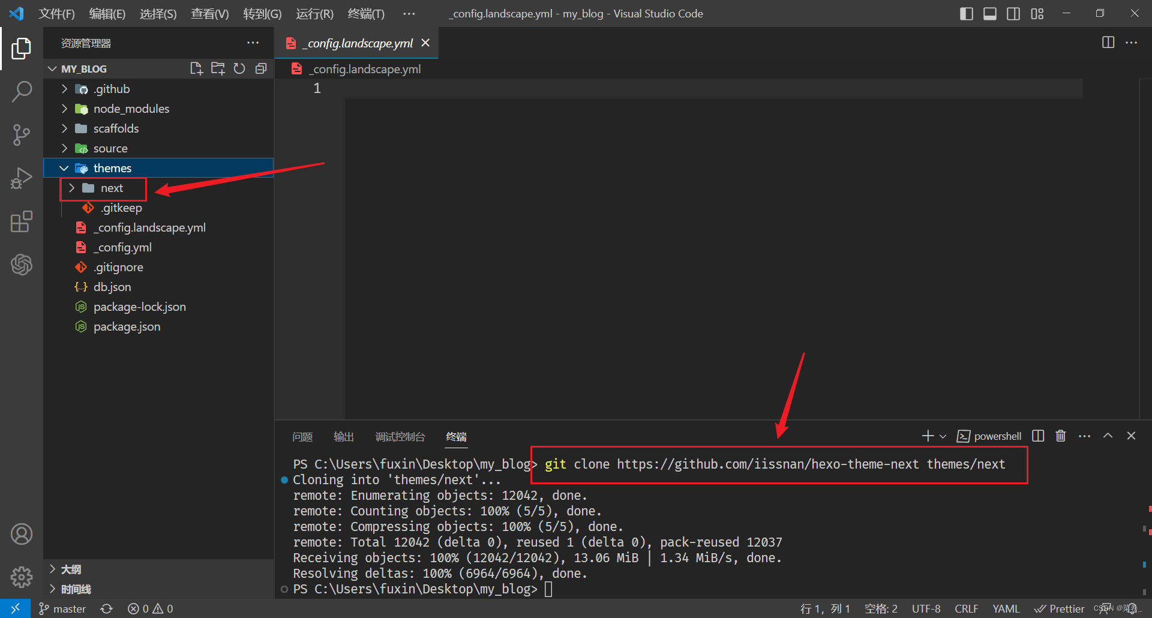Open the Accounts menu icon
The width and height of the screenshot is (1152, 618).
(x=22, y=533)
